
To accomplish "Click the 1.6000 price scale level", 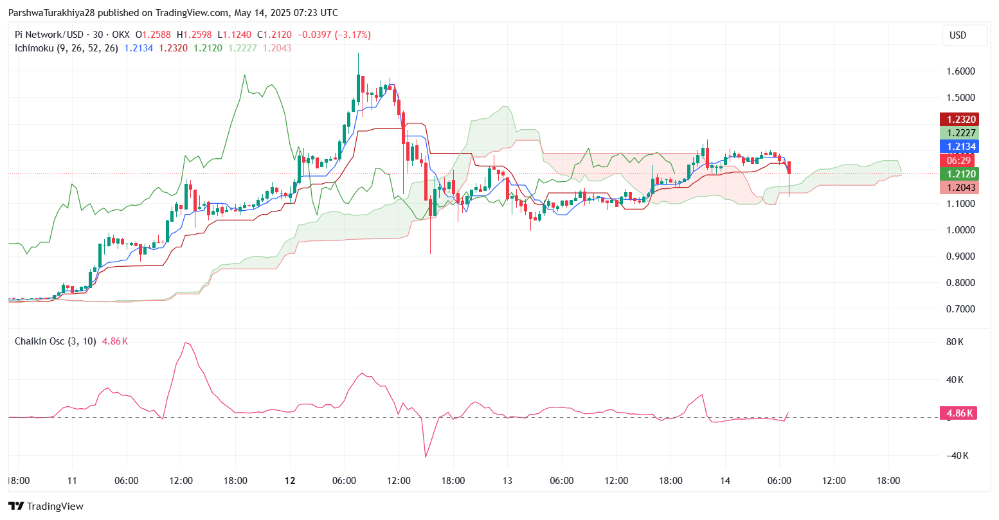I will click(x=960, y=71).
